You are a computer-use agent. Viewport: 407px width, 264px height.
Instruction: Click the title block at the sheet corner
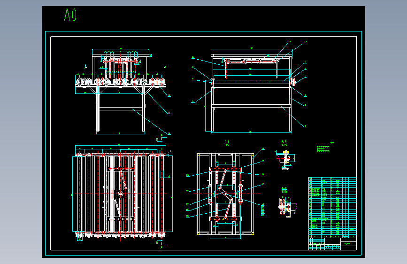[x=332, y=244]
